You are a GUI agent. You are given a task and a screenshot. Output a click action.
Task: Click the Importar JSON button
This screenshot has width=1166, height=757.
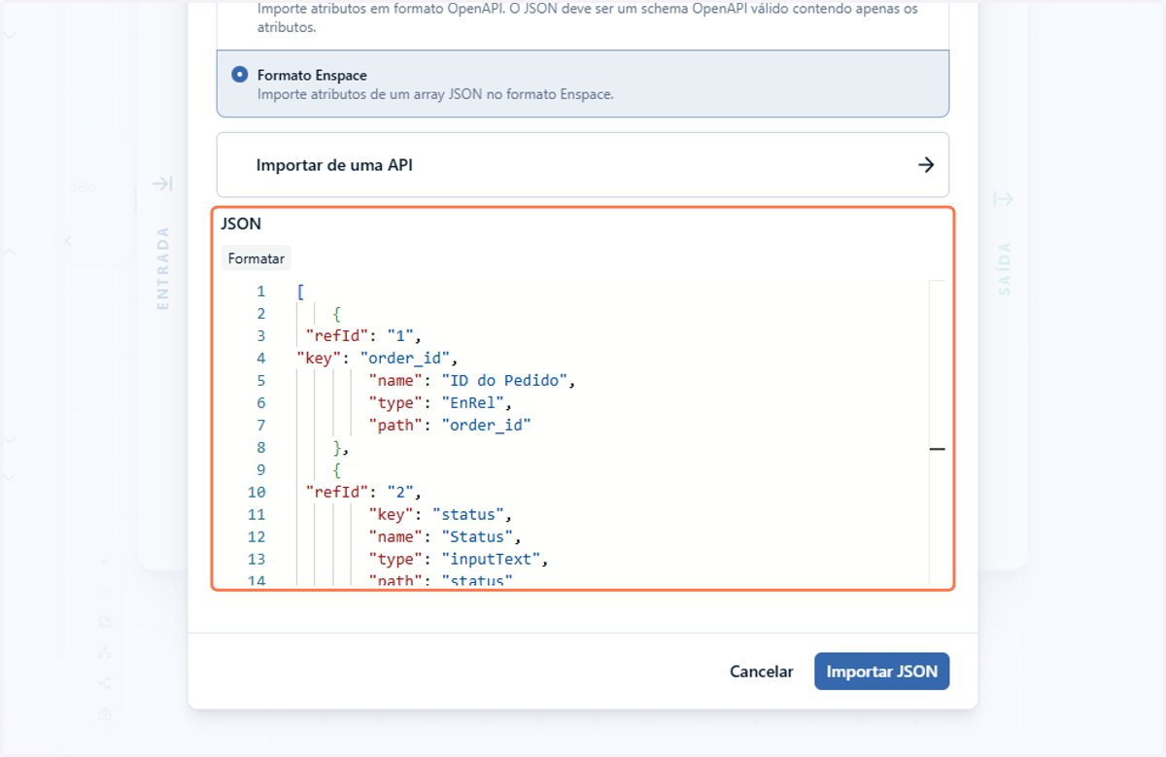pos(881,671)
